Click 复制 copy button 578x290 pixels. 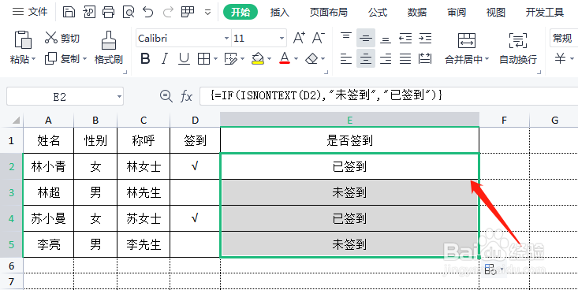62,58
